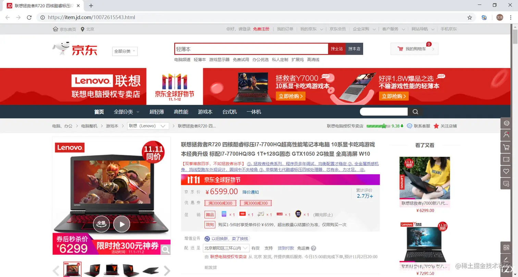Switch to the 游戏本 tab in store navigation
This screenshot has width=518, height=277.
pyautogui.click(x=206, y=111)
